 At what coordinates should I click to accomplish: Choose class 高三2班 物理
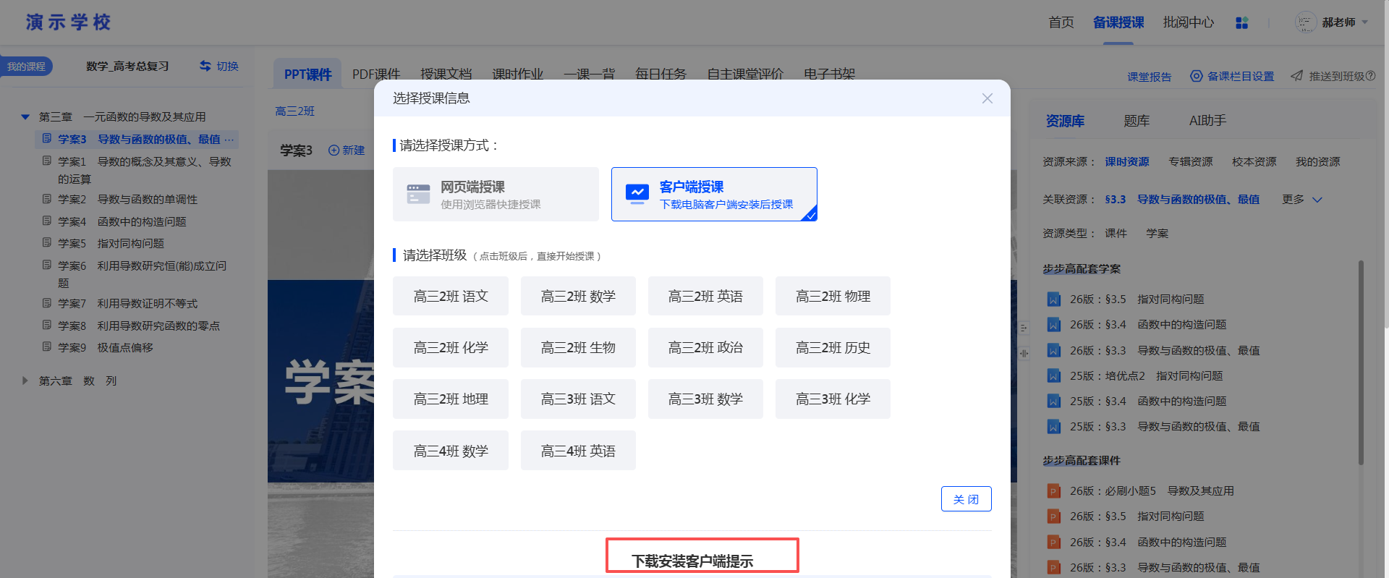click(833, 296)
